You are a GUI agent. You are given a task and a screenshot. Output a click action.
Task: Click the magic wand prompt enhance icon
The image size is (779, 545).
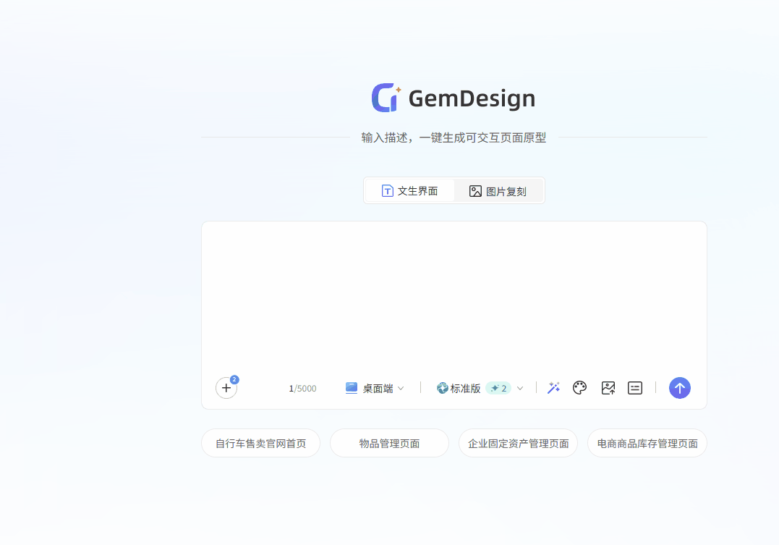pyautogui.click(x=553, y=388)
